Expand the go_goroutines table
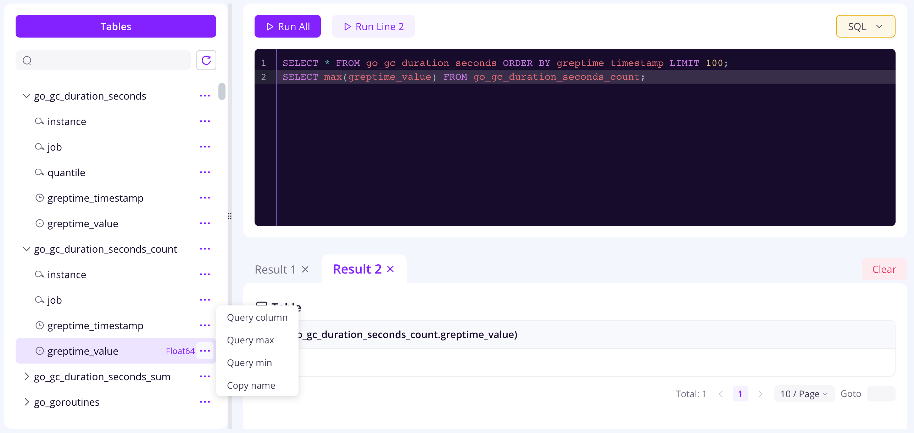 tap(26, 402)
